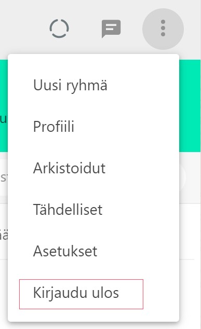The image size is (201, 329).
Task: Open Tähdelliset messages
Action: tap(68, 210)
